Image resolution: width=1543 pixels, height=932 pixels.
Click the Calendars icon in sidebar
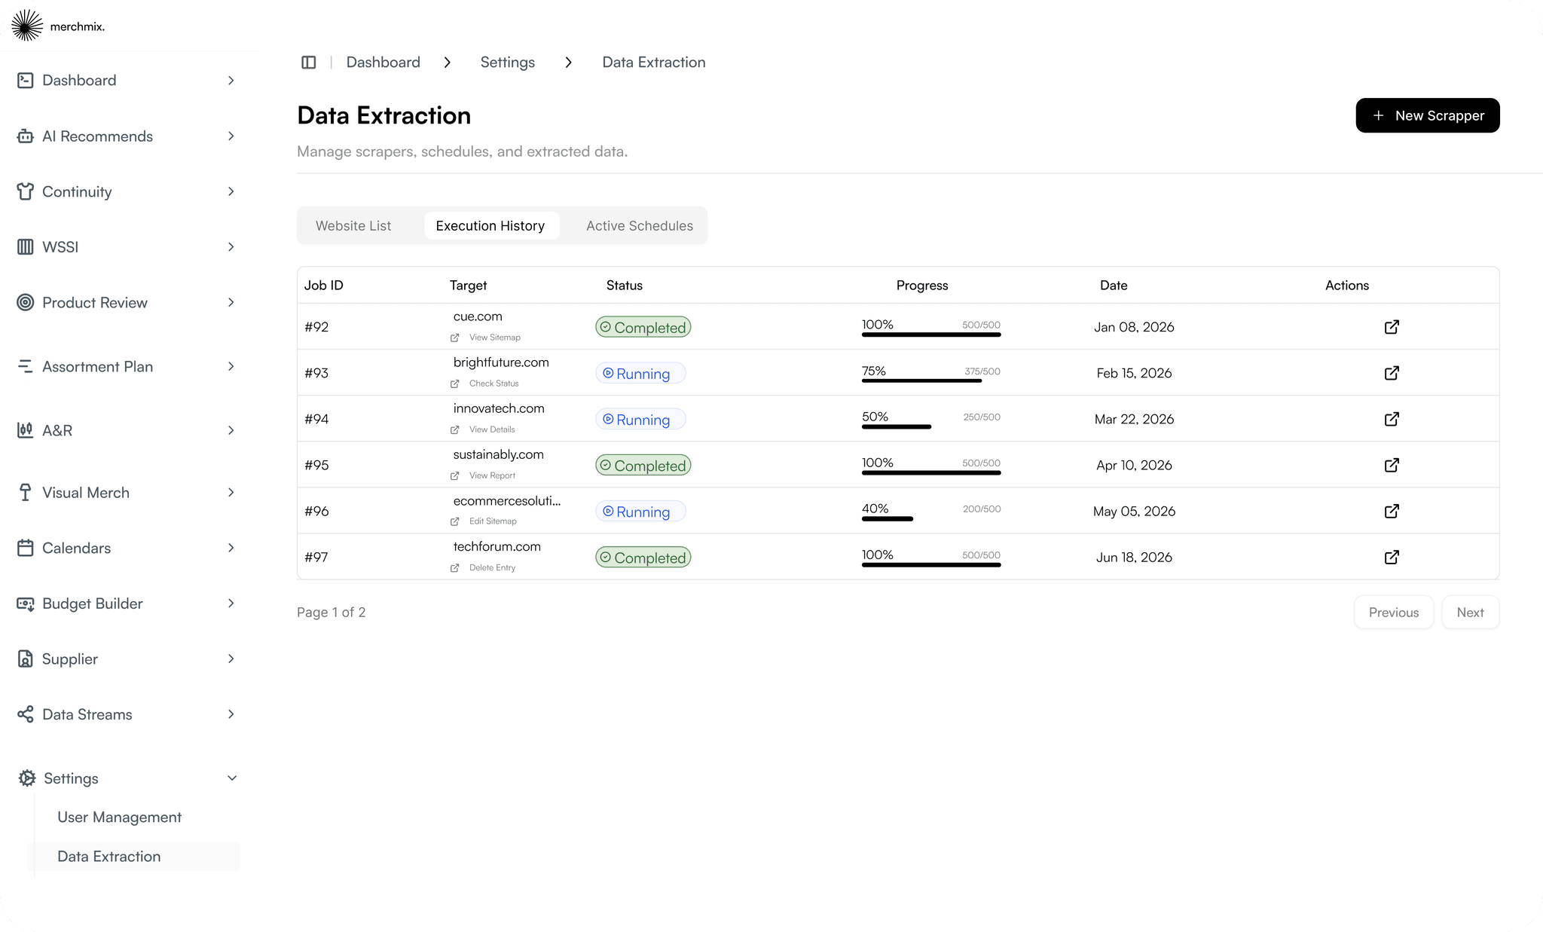[25, 548]
